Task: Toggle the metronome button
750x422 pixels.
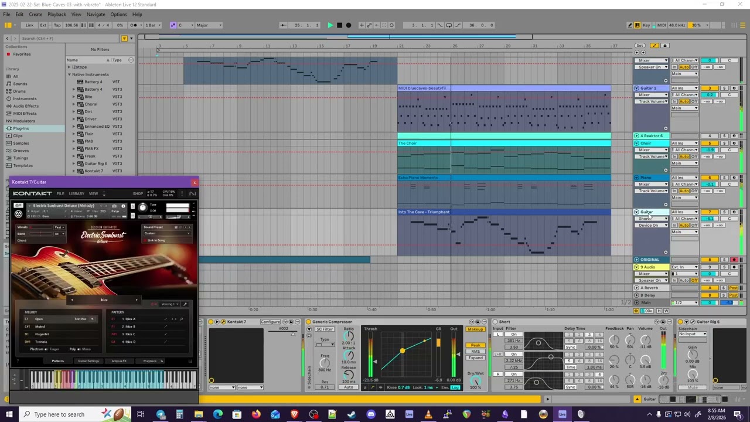Action: click(134, 25)
